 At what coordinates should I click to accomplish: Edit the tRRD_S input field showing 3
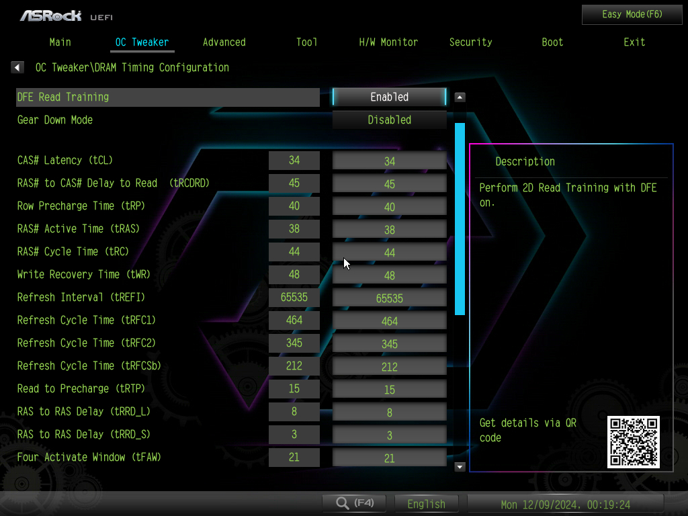pyautogui.click(x=389, y=435)
